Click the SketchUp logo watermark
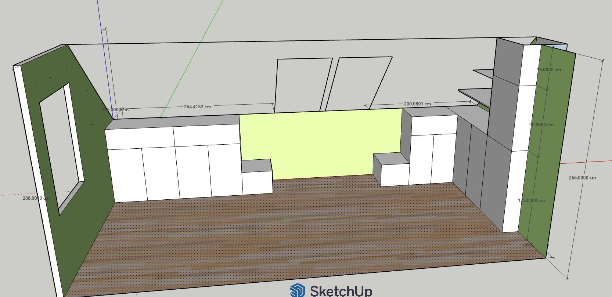 click(331, 290)
